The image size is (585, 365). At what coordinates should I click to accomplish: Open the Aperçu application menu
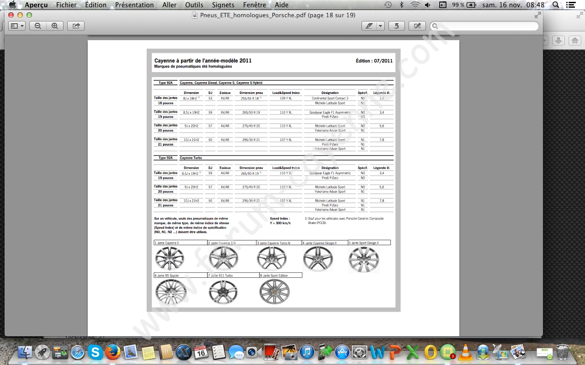click(36, 5)
